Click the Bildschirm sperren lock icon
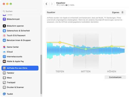Viewport: 129px width, 97px height. tap(4, 26)
